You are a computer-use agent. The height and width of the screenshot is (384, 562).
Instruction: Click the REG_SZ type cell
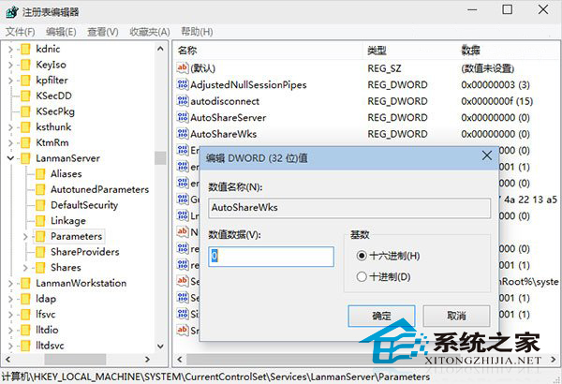point(385,68)
